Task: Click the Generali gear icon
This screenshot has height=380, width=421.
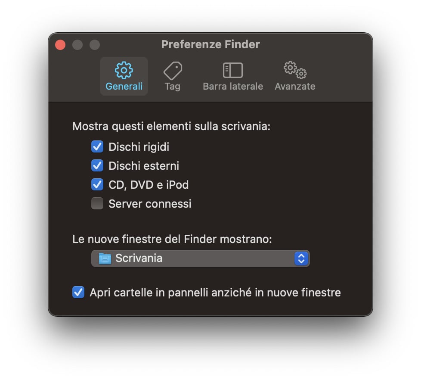Action: (124, 70)
